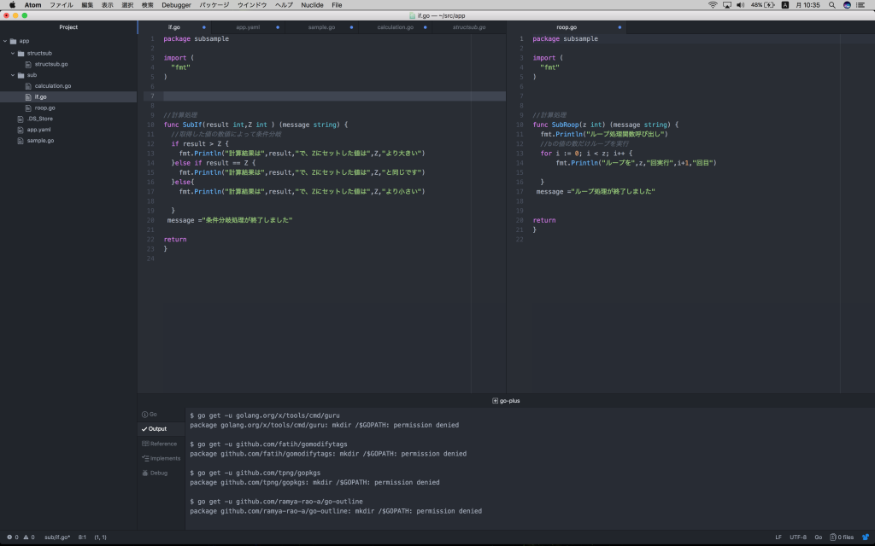Screen dimensions: 875x546
Task: Click the Go grammar selector in status bar
Action: tap(818, 537)
